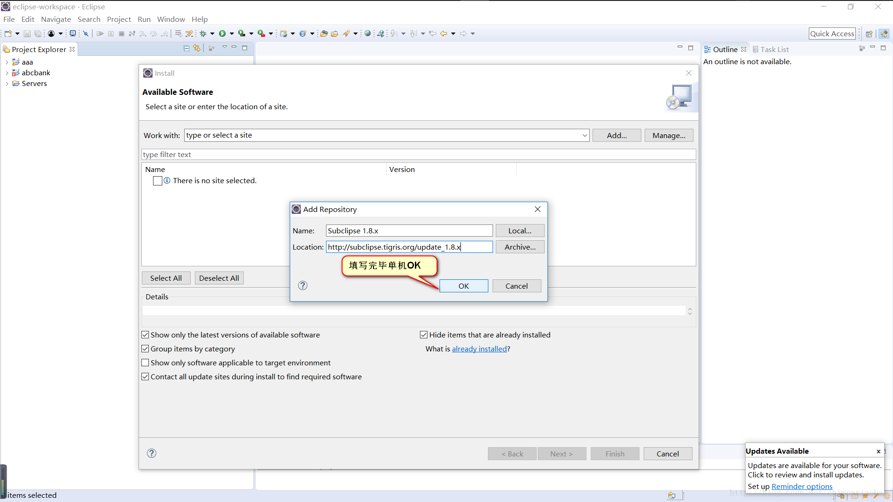
Task: Open the Reminder options link
Action: point(802,486)
